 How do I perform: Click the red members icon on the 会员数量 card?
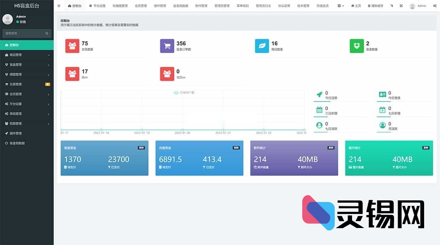click(x=72, y=46)
